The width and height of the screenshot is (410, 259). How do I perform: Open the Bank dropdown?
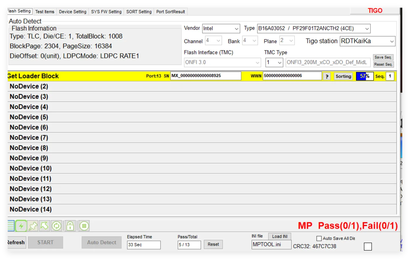click(x=250, y=41)
